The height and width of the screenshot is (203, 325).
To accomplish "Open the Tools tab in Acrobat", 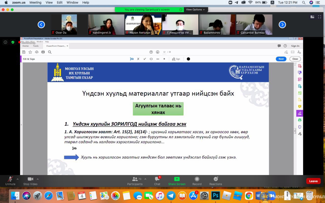I will tap(36, 46).
